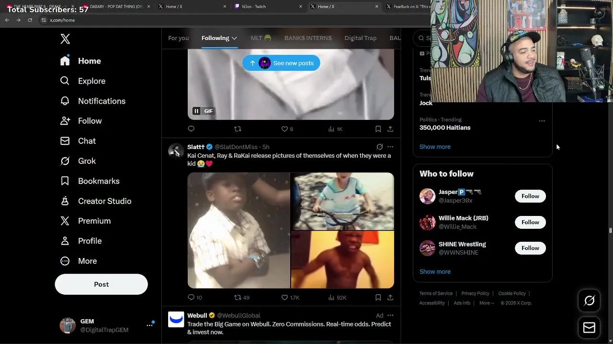613x344 pixels.
Task: Reply to Slatt post with 10 replies
Action: tap(194, 297)
